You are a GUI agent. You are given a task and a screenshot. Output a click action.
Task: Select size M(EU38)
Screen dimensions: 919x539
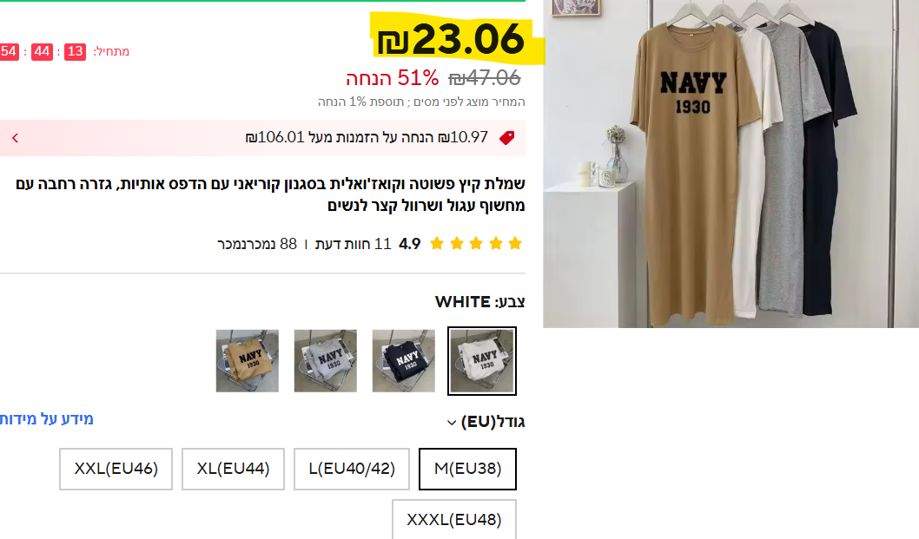coord(467,469)
